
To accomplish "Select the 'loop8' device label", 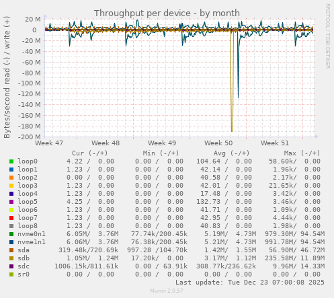I will (x=28, y=226).
